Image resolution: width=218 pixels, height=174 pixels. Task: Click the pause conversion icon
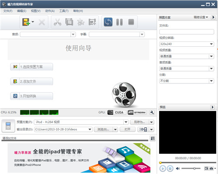pyautogui.click(x=119, y=22)
